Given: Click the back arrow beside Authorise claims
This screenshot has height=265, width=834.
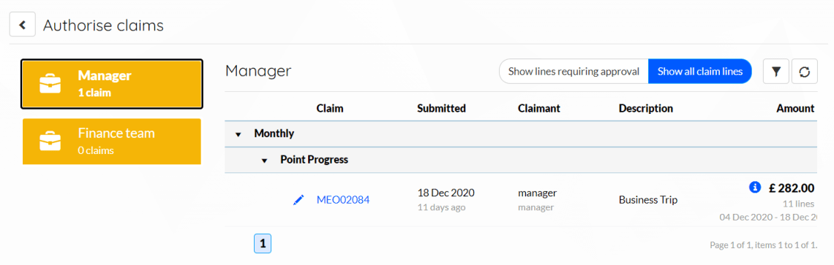Looking at the screenshot, I should [x=23, y=25].
